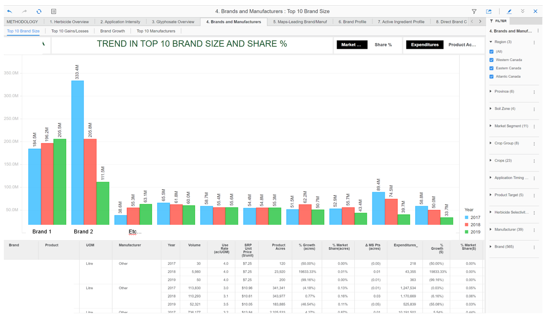
Task: Open the 6. Brand Profile tab
Action: click(352, 22)
